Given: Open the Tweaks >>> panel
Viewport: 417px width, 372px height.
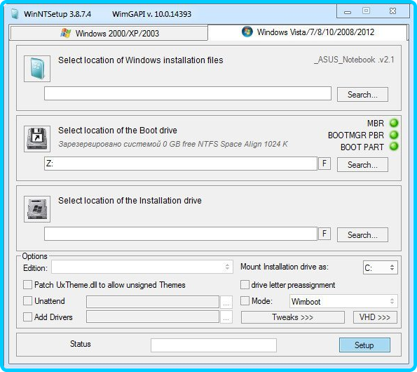Looking at the screenshot, I should click(x=293, y=317).
